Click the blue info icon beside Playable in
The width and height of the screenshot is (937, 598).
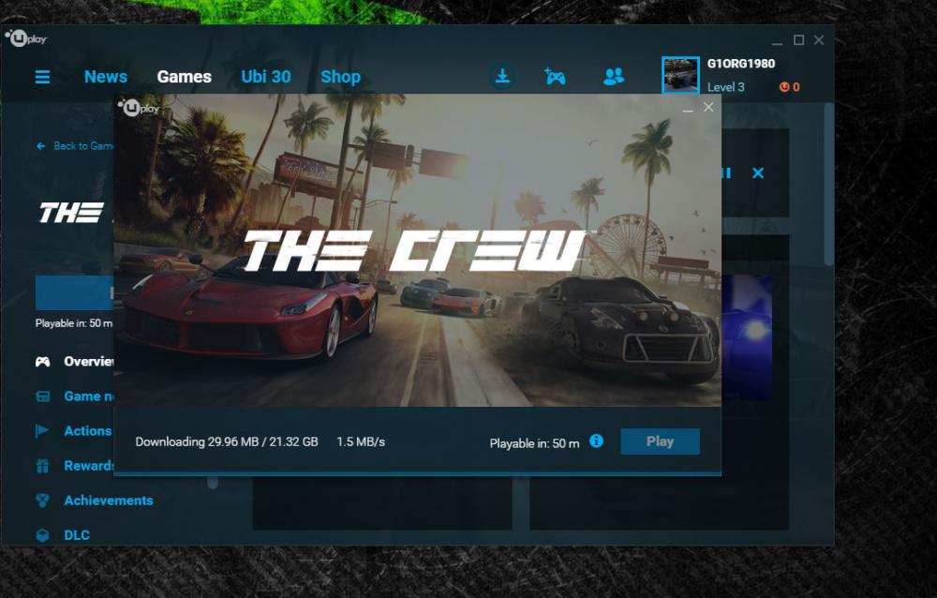[x=597, y=441]
